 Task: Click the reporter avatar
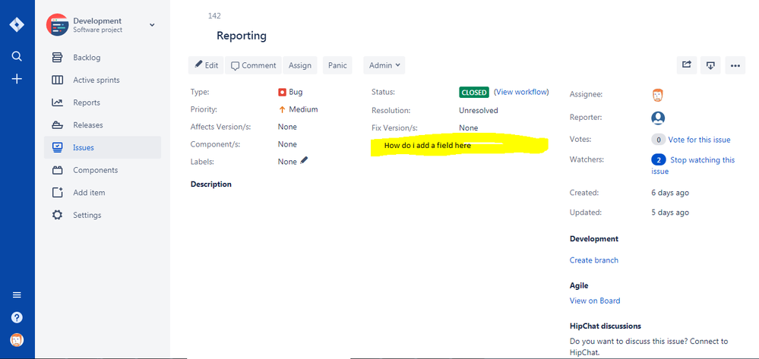(658, 118)
